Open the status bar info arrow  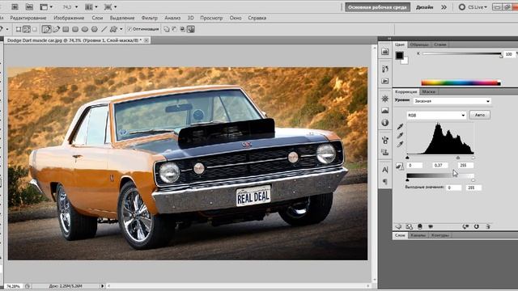[x=102, y=286]
